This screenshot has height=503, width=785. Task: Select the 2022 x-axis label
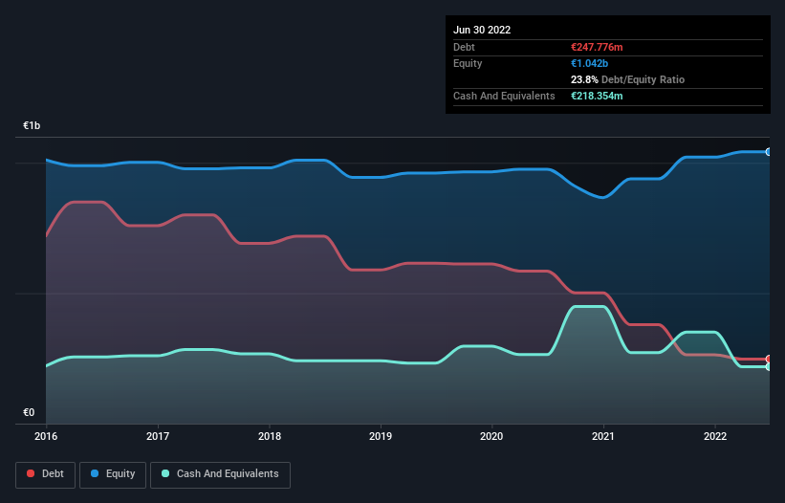715,436
